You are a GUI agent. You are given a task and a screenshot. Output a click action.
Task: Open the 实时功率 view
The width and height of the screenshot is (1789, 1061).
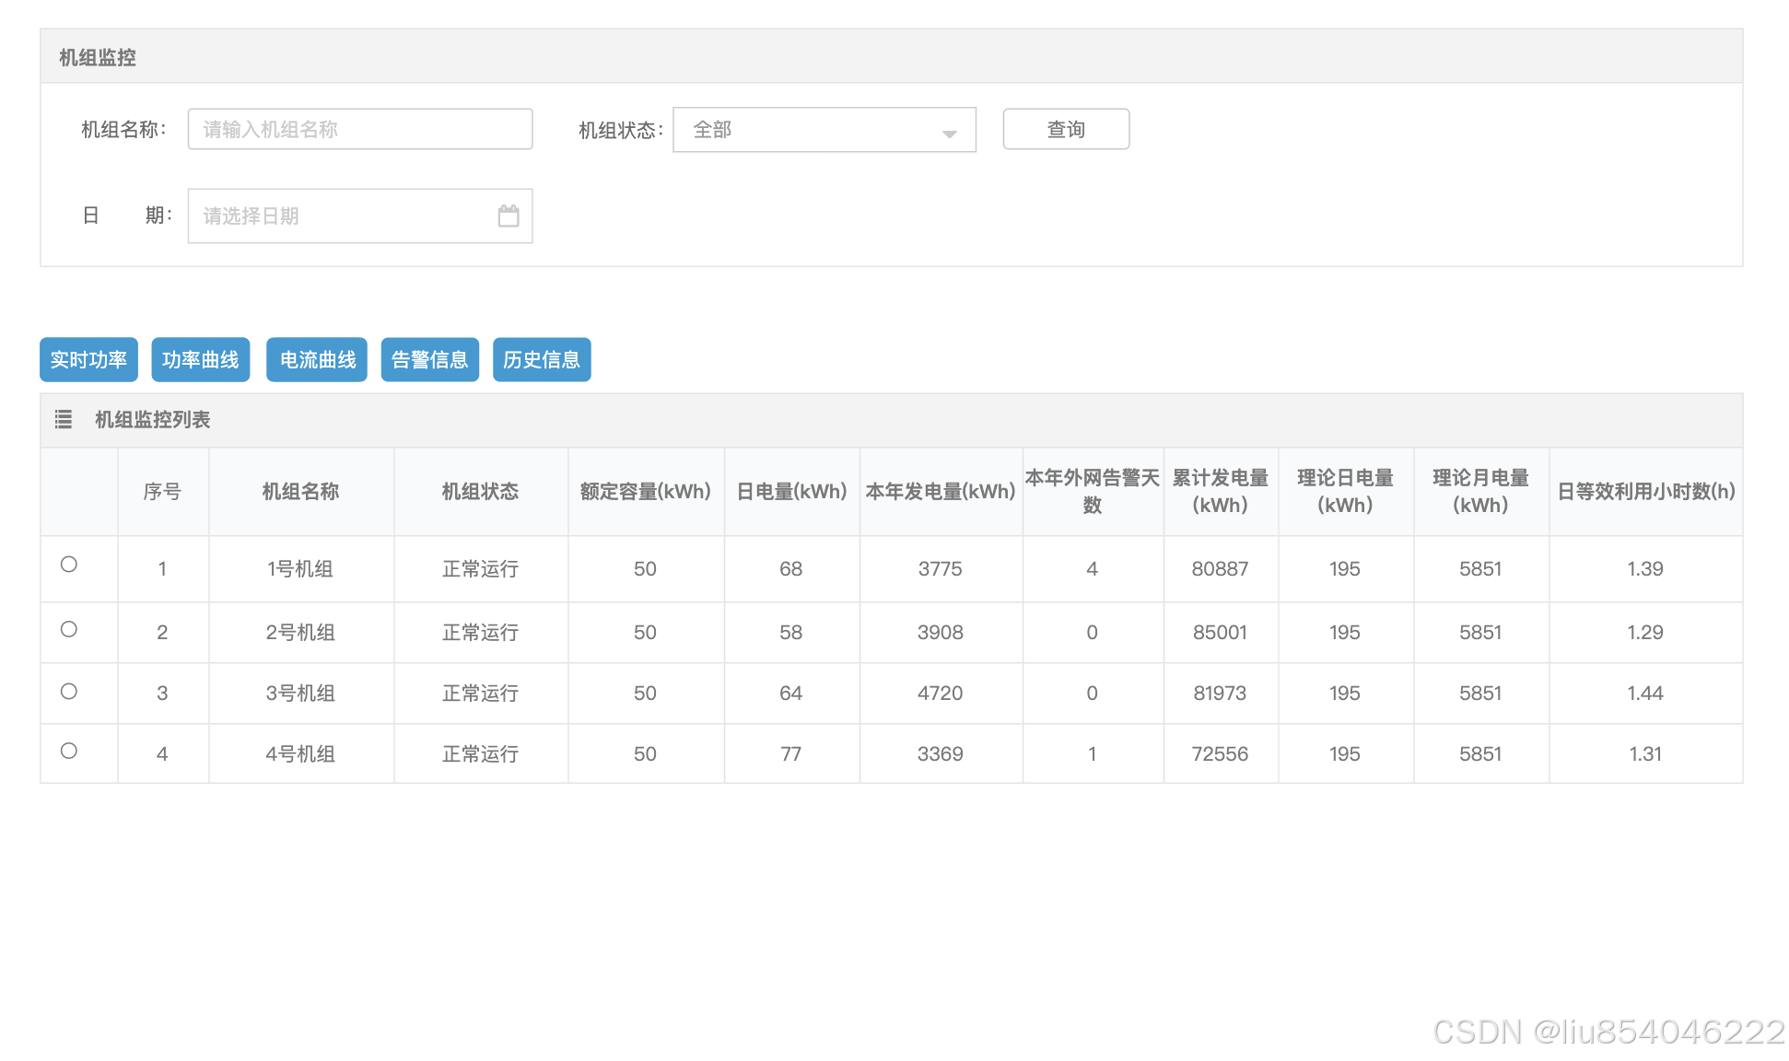(88, 359)
